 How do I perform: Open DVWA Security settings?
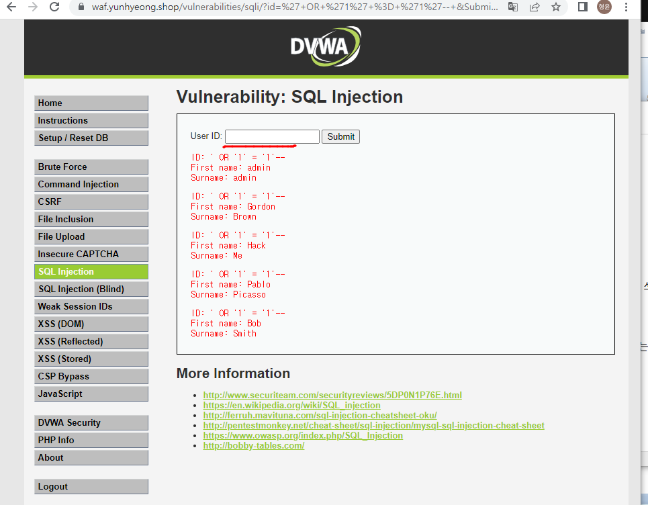pyautogui.click(x=91, y=422)
